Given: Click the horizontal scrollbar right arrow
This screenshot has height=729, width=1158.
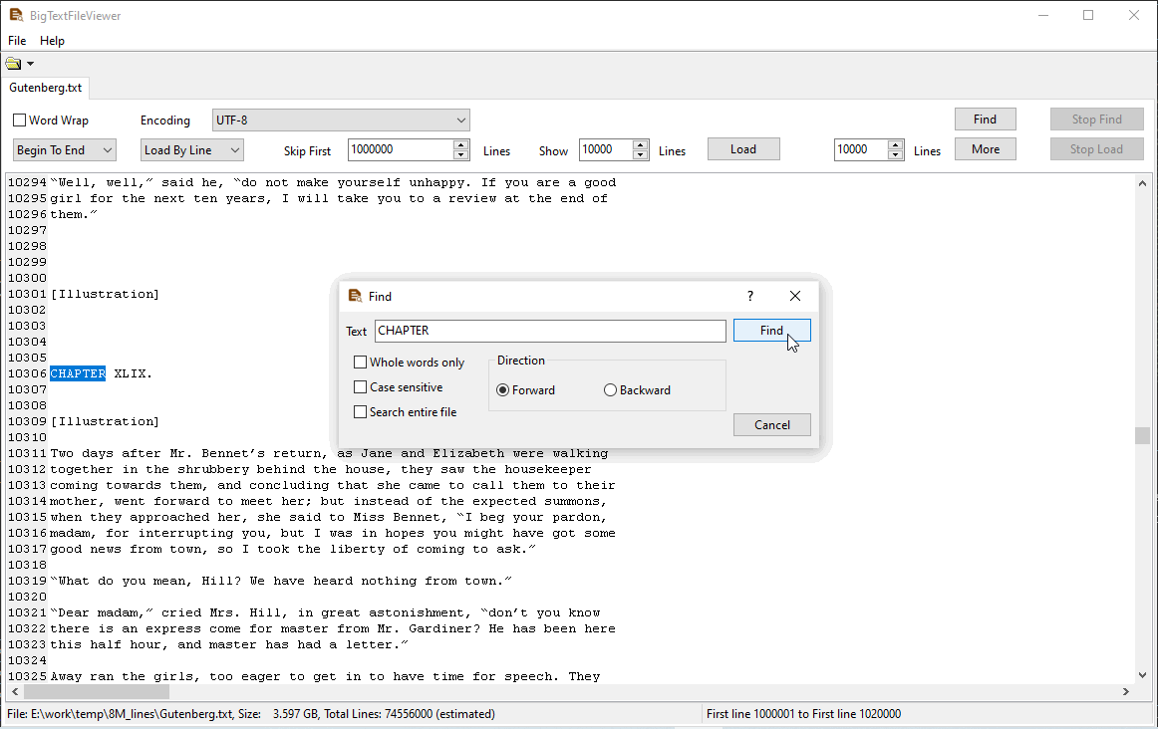Looking at the screenshot, I should [x=1126, y=691].
